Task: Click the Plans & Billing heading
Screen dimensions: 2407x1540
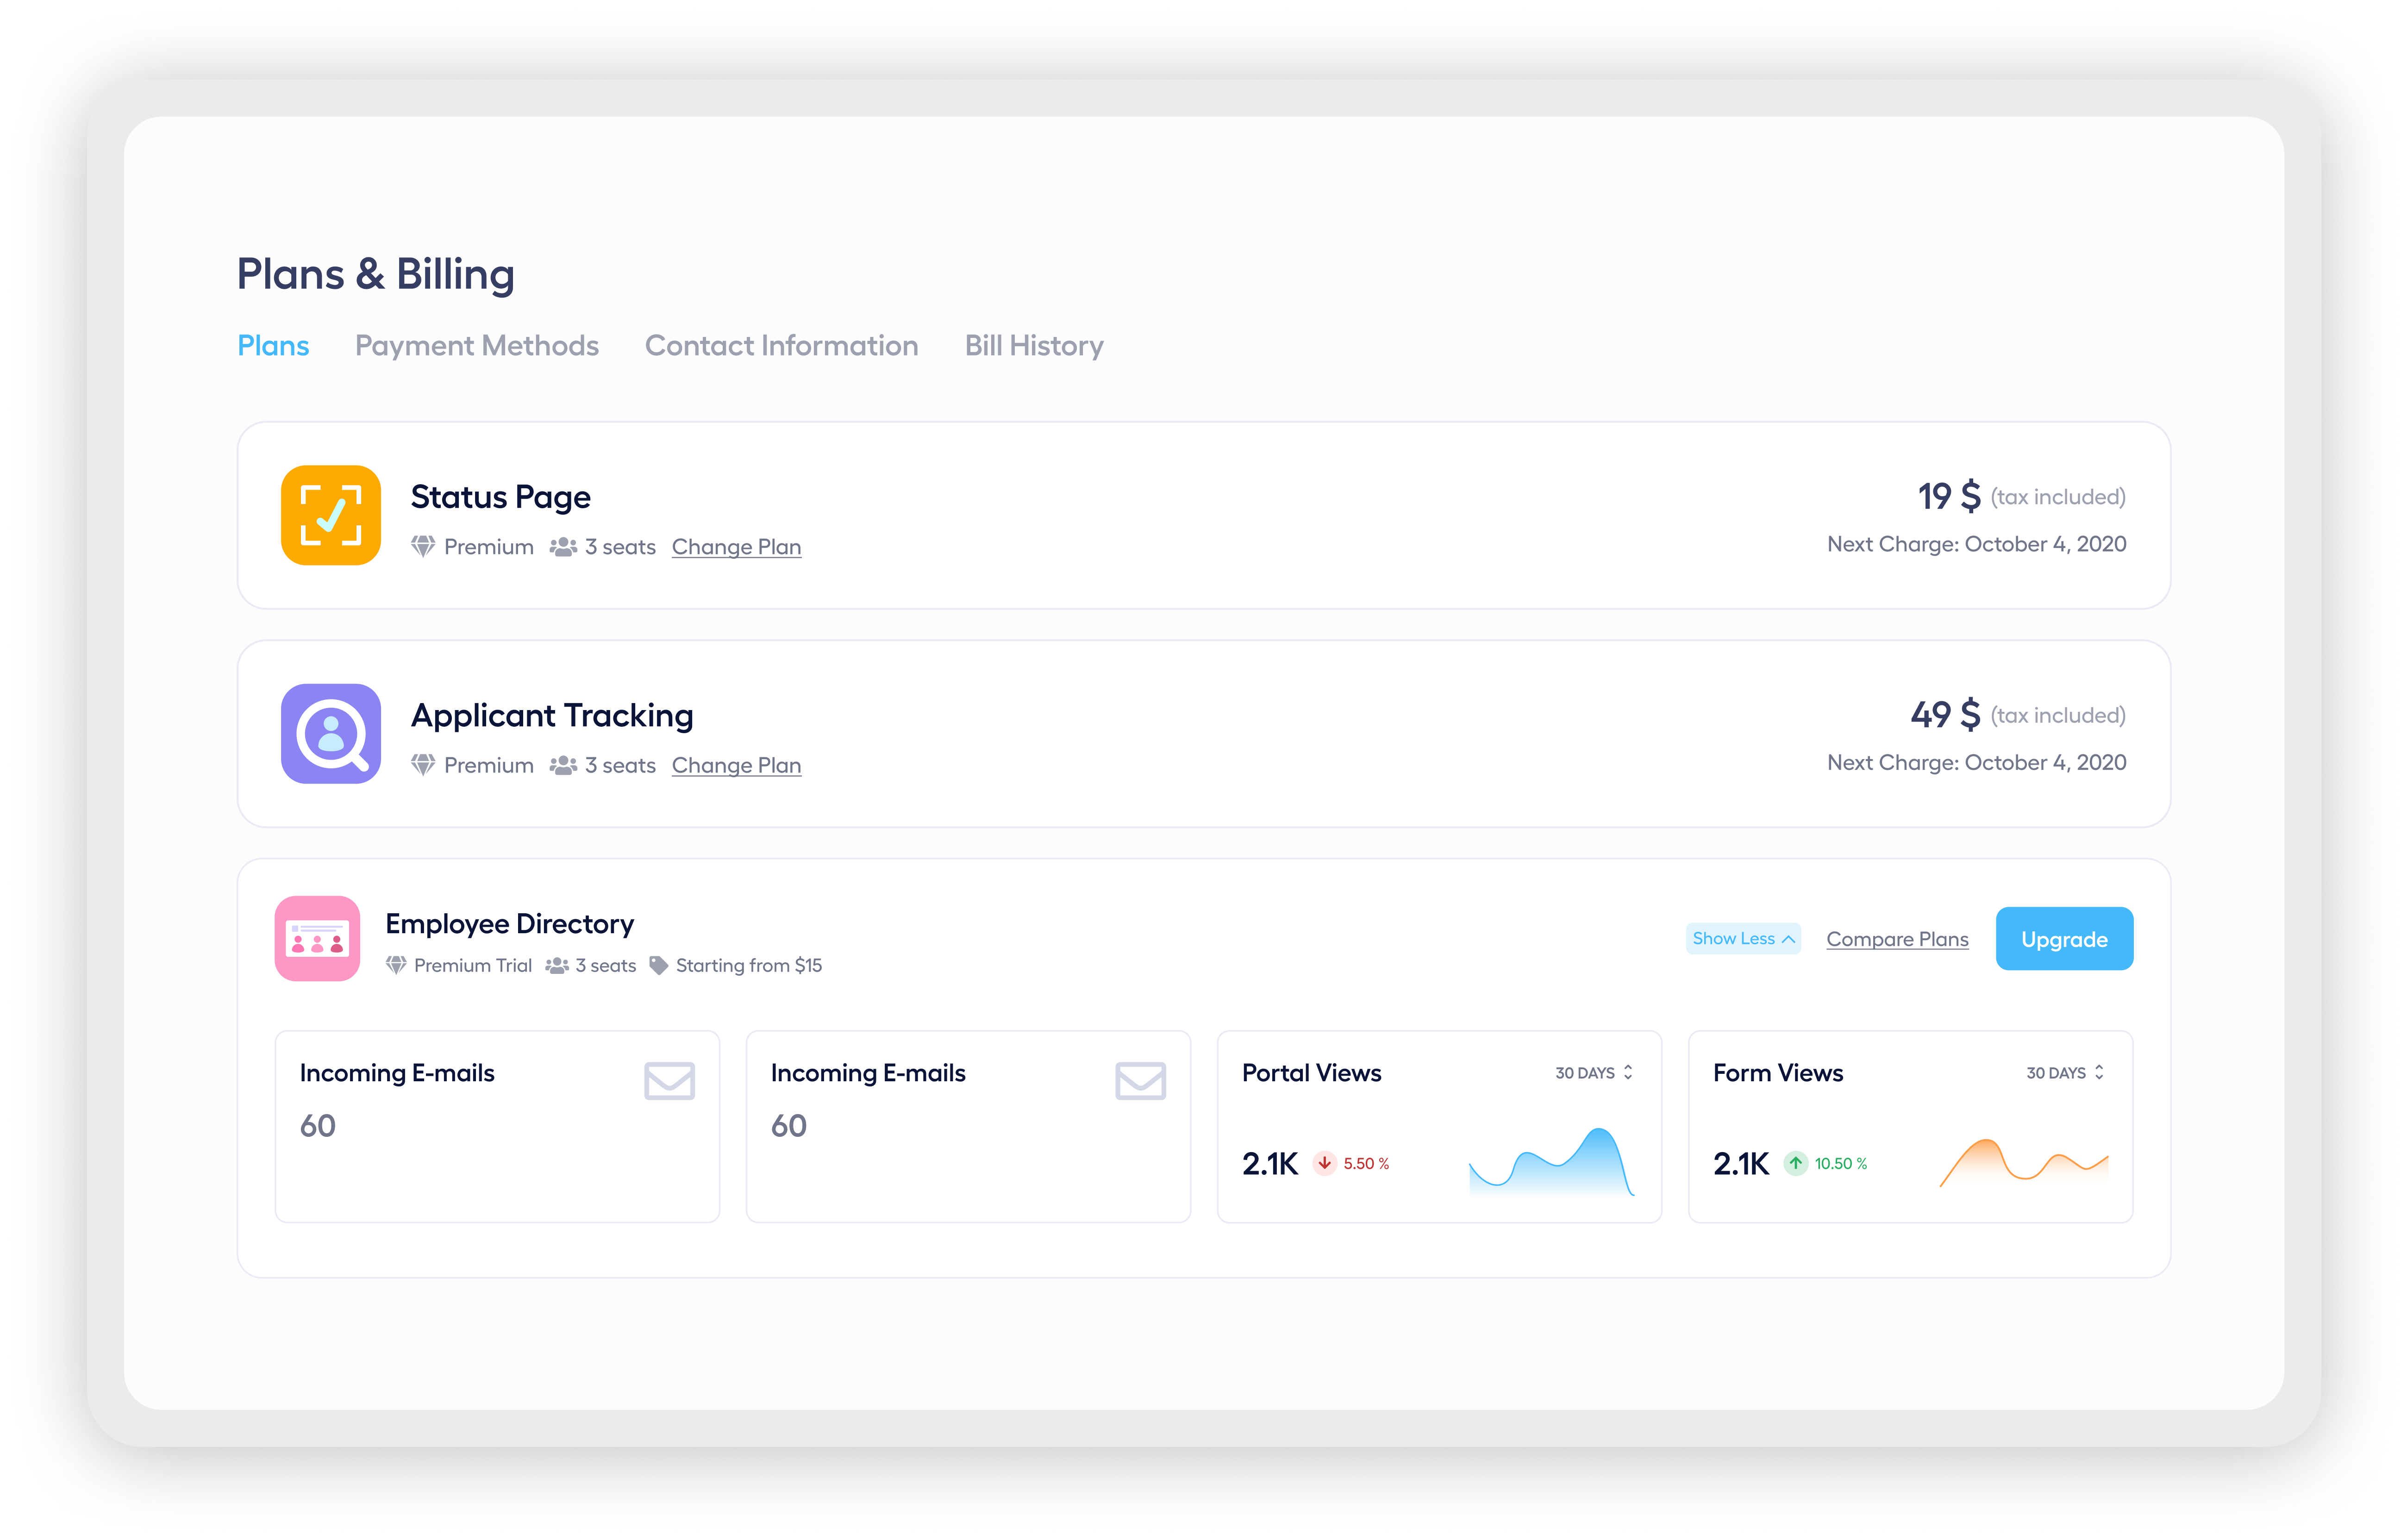Action: click(x=375, y=274)
